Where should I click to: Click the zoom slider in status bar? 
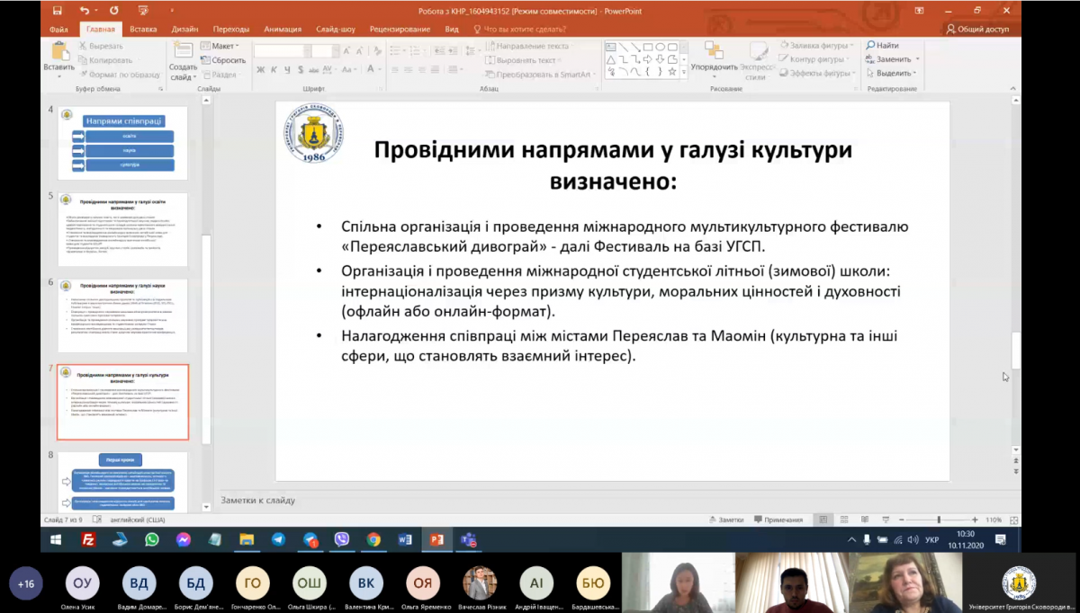(939, 520)
